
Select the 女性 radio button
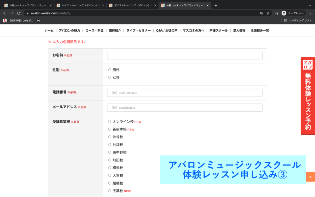[x=110, y=78]
